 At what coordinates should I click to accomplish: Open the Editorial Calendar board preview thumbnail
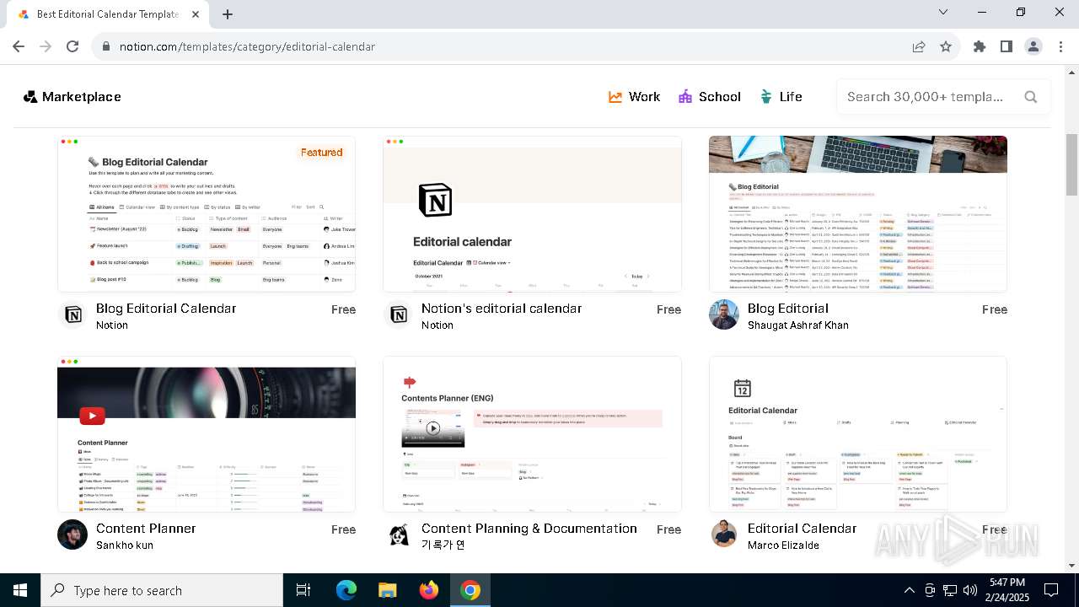click(x=858, y=434)
